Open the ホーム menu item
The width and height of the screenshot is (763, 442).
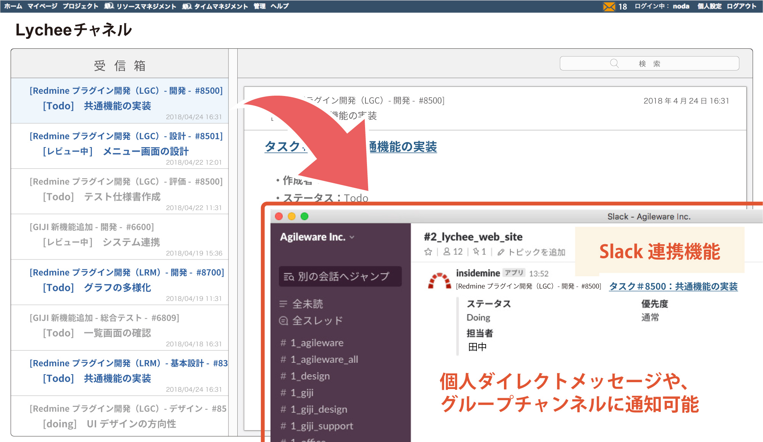point(13,6)
